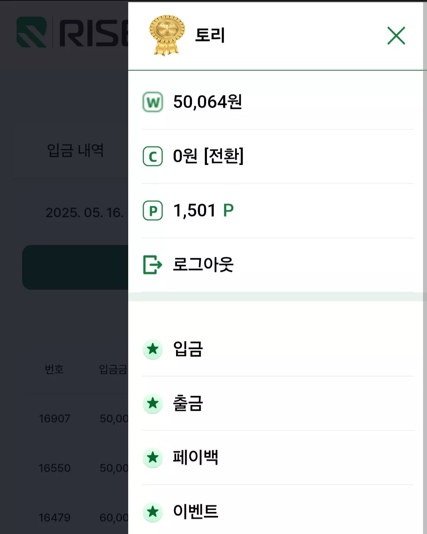
Task: Open the 입금 deposit menu item
Action: (278, 349)
